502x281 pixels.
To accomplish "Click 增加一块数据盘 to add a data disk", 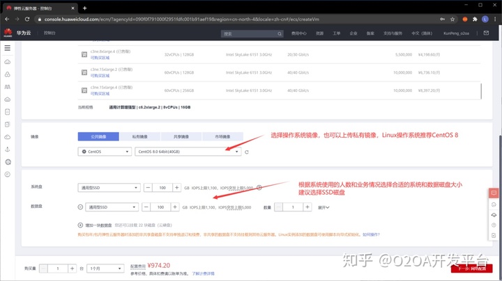I will [x=98, y=225].
